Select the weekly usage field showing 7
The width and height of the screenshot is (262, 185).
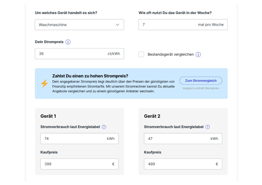(183, 25)
